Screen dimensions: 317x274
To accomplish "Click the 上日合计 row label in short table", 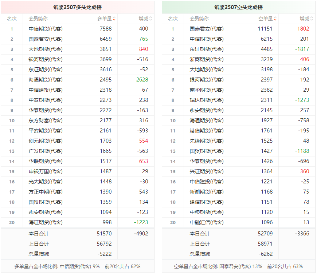I will 200,244.
